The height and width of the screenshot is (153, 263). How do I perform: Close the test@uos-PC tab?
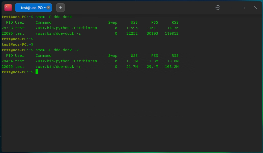tap(48, 8)
